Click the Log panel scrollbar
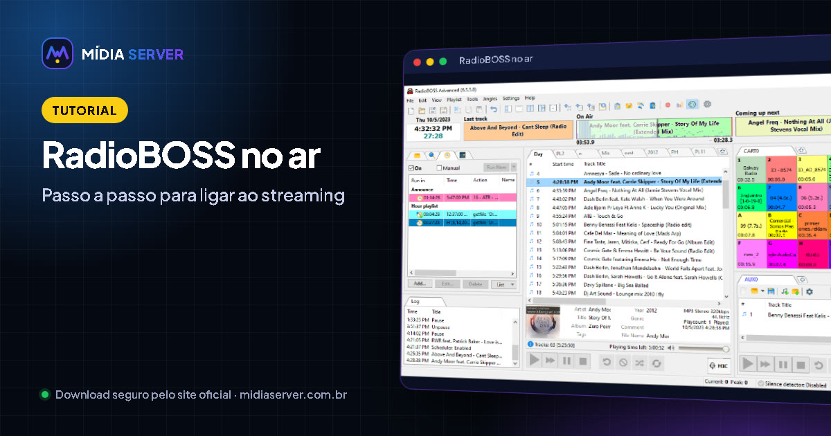This screenshot has width=831, height=436. pos(515,341)
